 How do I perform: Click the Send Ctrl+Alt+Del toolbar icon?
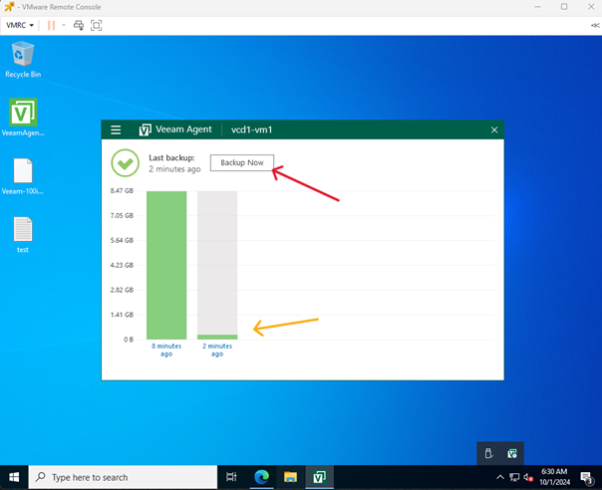pyautogui.click(x=79, y=25)
